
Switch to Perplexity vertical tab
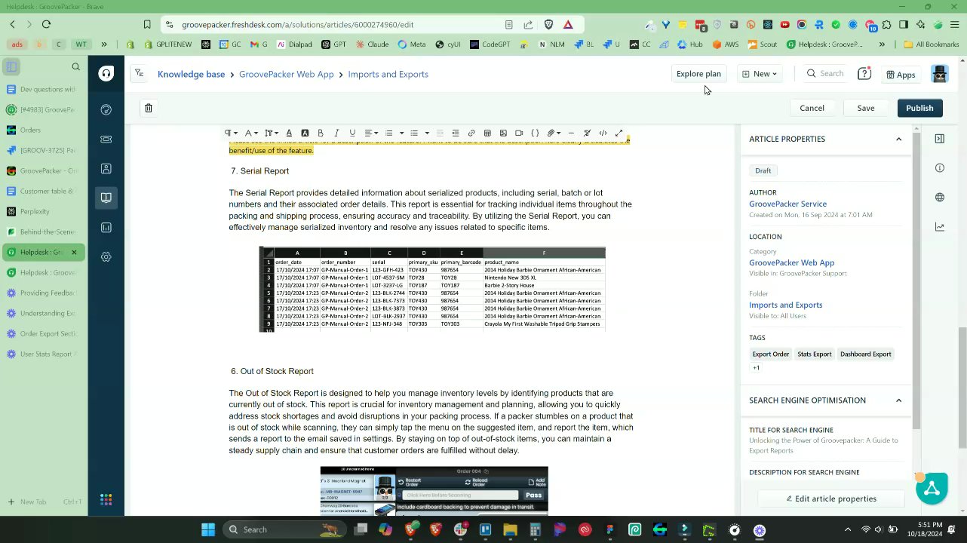[43, 212]
